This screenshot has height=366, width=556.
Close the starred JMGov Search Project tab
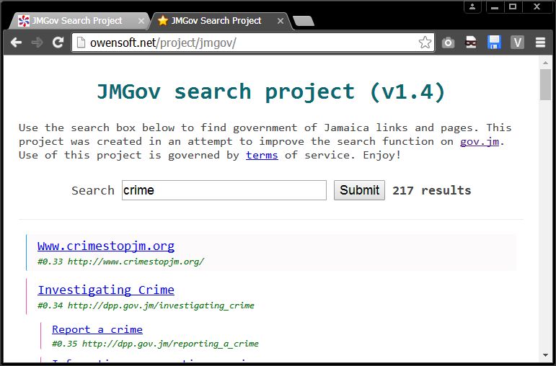point(280,22)
